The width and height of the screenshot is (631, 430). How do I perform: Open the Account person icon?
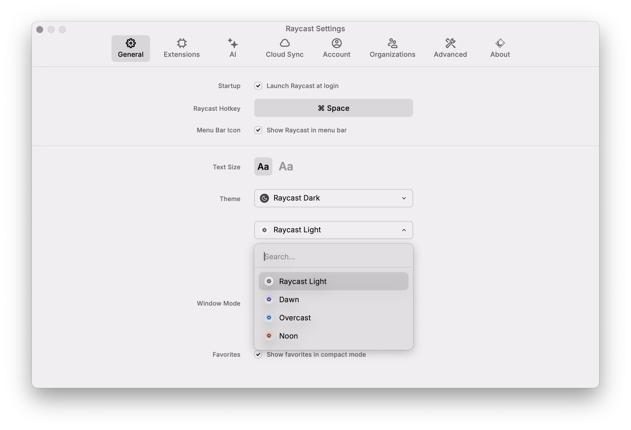click(x=336, y=43)
